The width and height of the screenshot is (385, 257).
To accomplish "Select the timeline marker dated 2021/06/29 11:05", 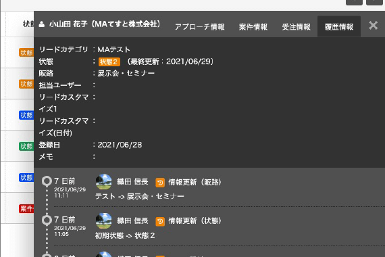I will click(x=47, y=220).
